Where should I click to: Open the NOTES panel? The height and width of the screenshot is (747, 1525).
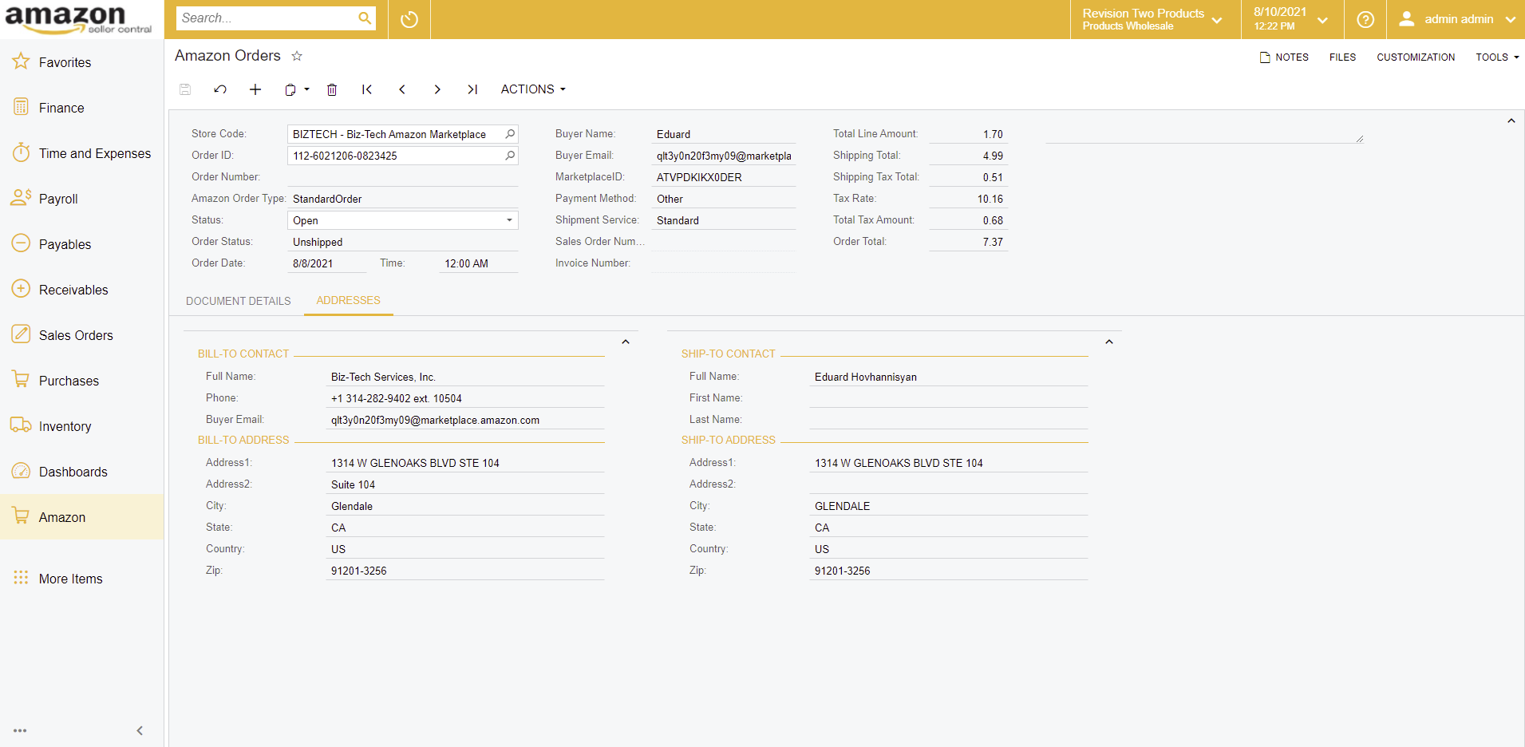point(1283,57)
